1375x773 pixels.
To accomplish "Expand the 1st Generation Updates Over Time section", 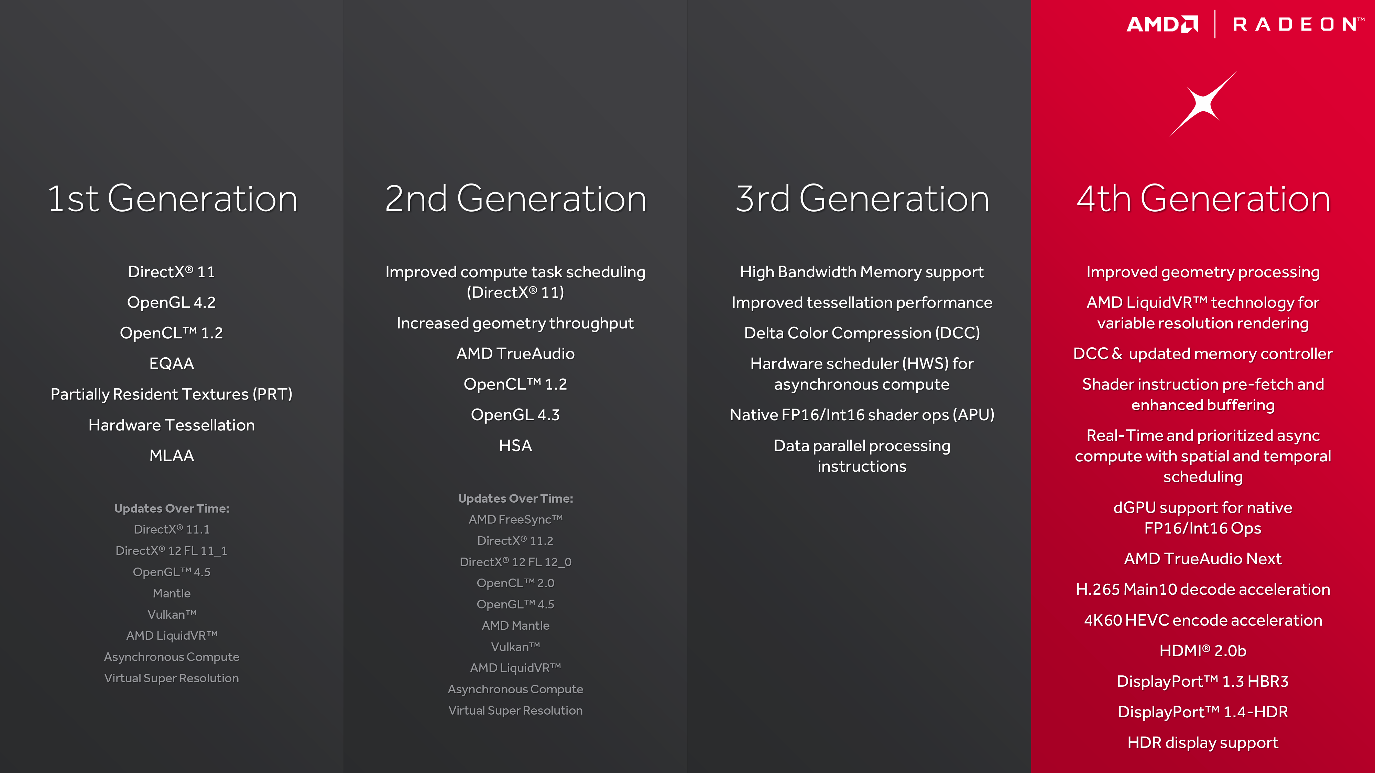I will (x=171, y=508).
